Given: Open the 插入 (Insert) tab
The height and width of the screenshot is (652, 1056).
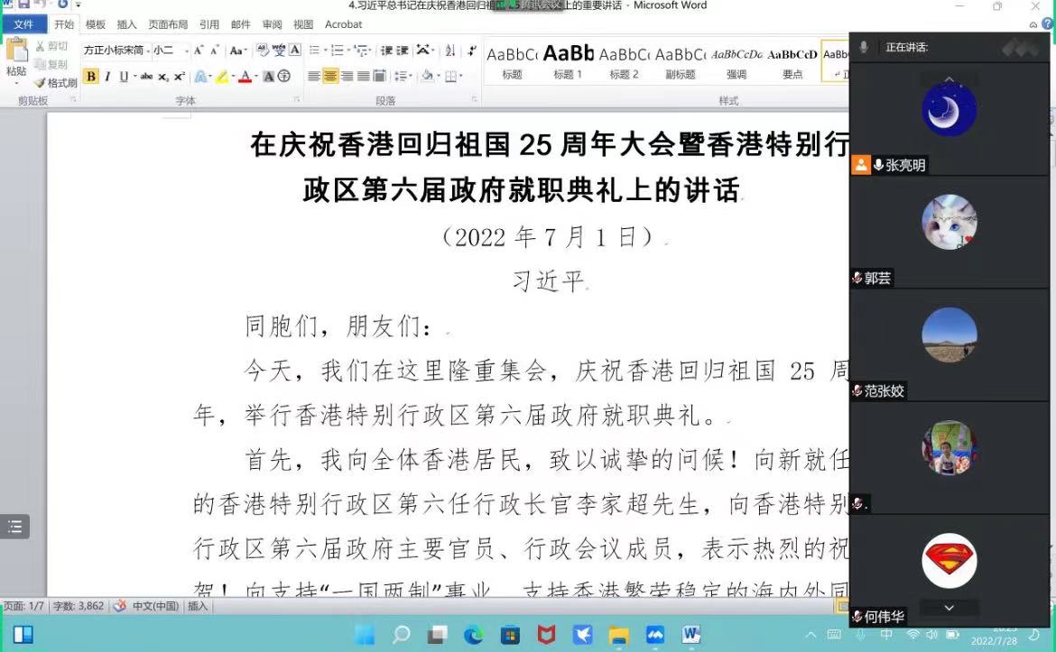Looking at the screenshot, I should pos(126,24).
